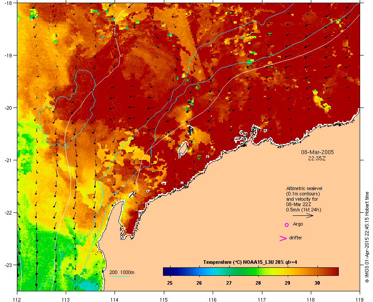373x302 pixels.
Task: Click longitude axis label 118
Action: coord(311,300)
